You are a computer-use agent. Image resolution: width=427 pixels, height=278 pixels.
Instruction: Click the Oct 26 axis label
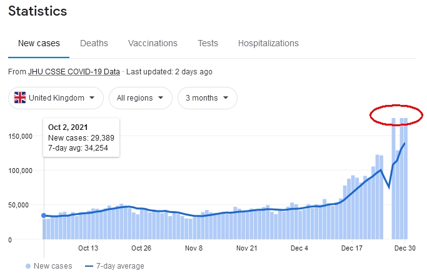[x=141, y=248]
